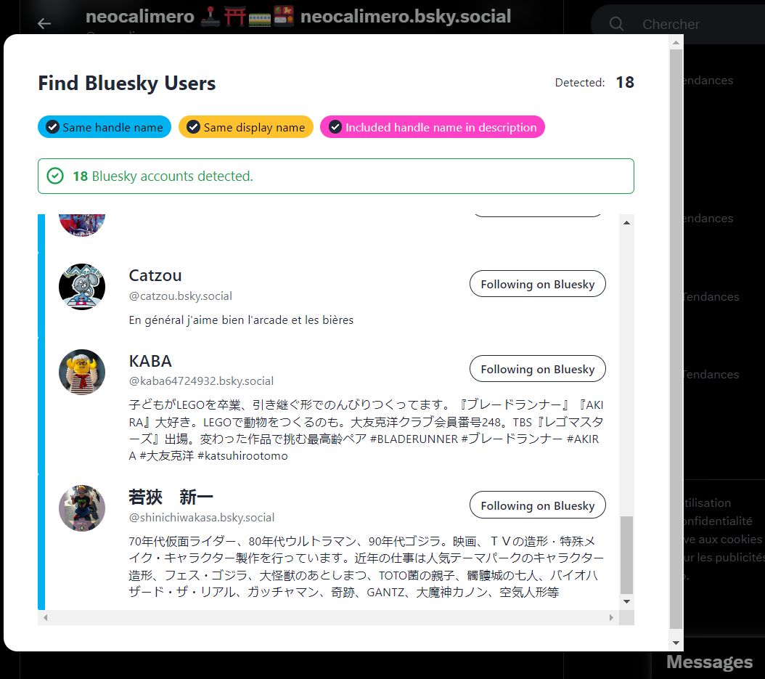Click Following on Bluesky for KABA
The height and width of the screenshot is (679, 765).
tap(538, 368)
